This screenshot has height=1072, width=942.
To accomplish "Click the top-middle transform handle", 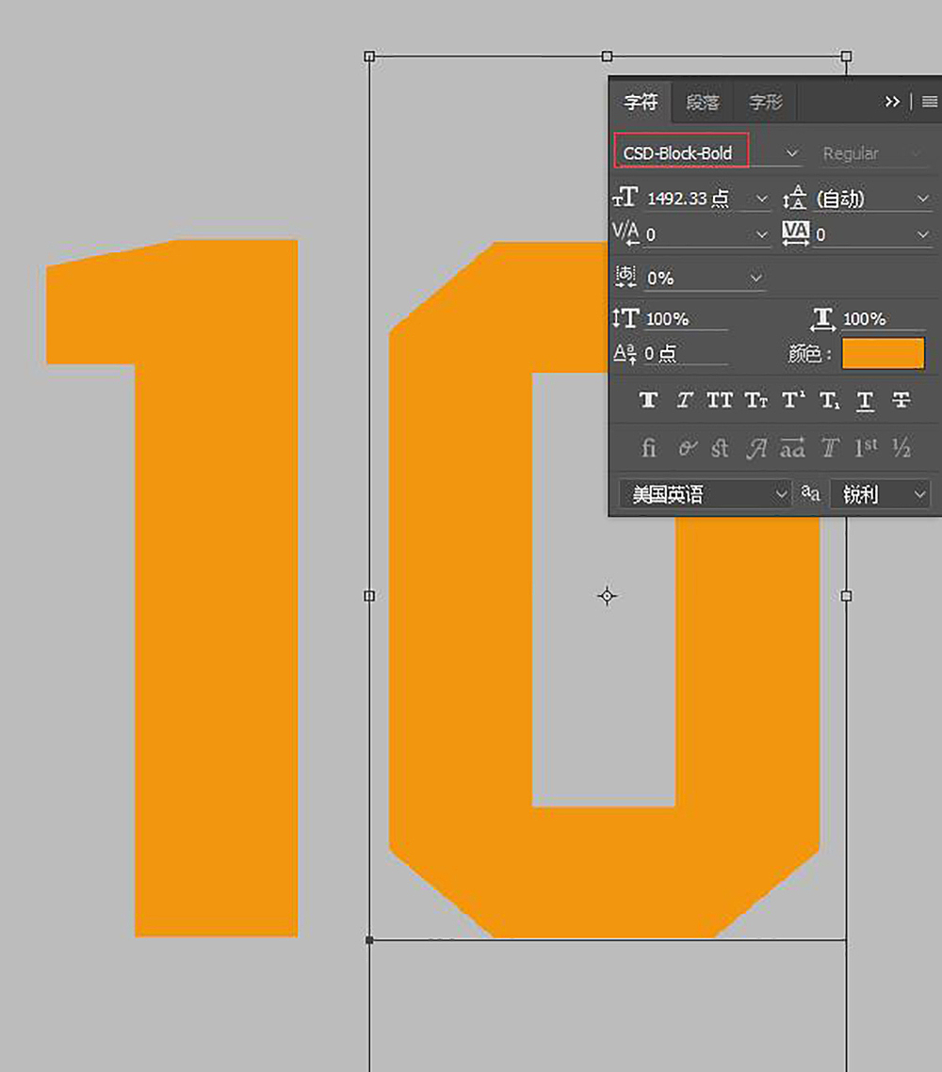I will (x=607, y=56).
